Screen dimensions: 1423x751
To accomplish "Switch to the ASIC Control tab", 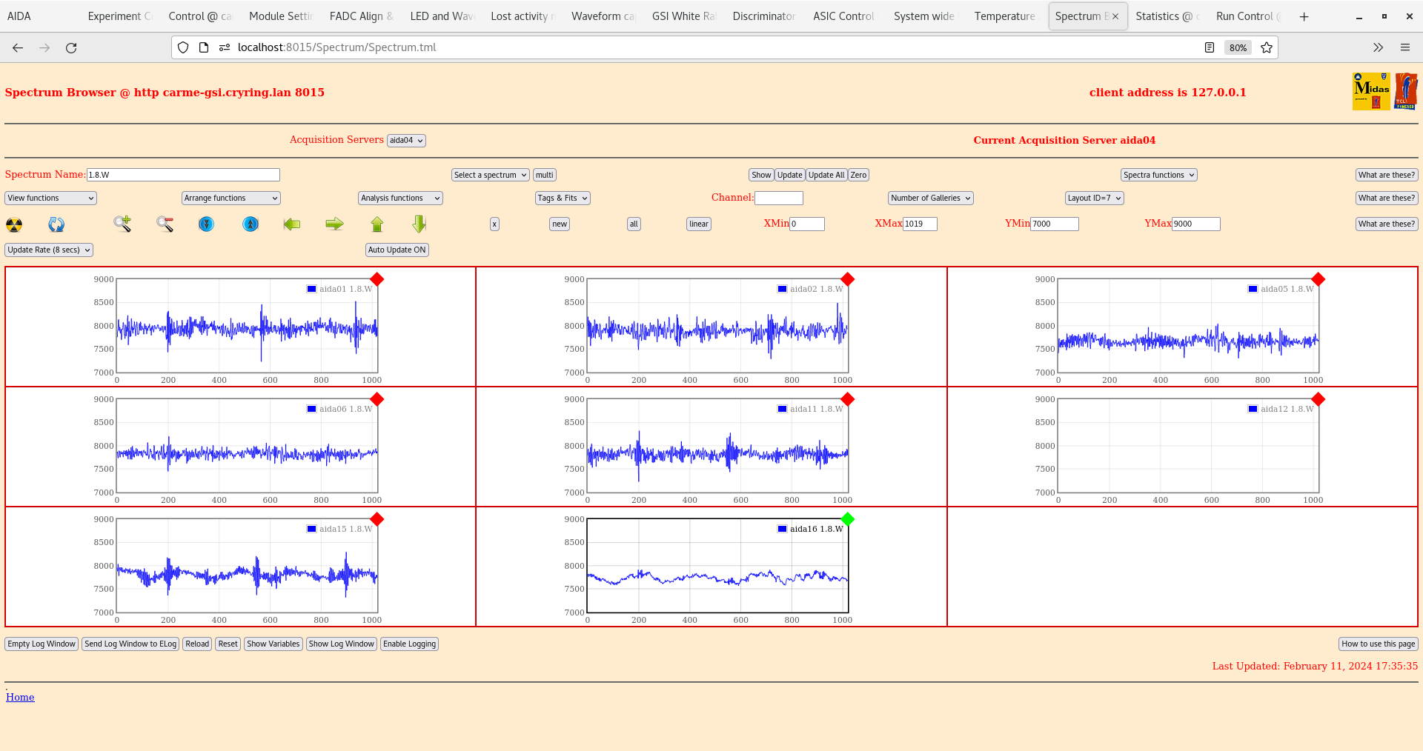I will click(x=843, y=16).
